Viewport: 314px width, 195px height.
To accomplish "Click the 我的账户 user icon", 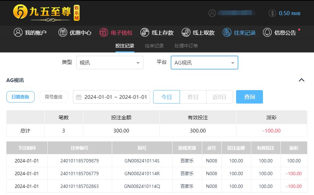I will tap(18, 32).
